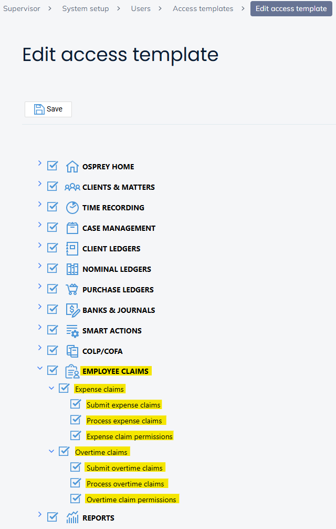
Task: Go to Access templates breadcrumb
Action: click(x=203, y=8)
